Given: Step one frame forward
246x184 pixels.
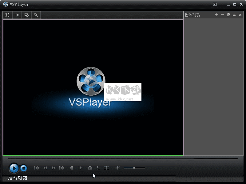Looking at the screenshot, I should (x=80, y=168).
